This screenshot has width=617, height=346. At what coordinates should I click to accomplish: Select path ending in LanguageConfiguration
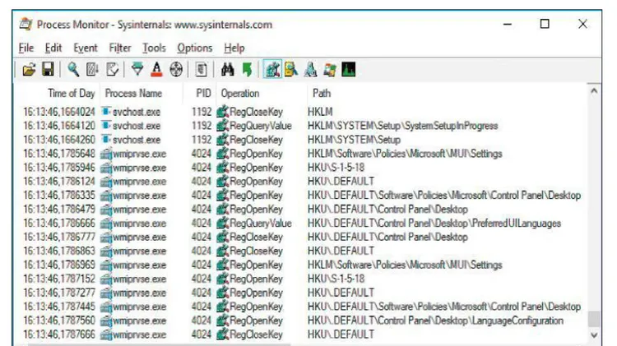coord(435,321)
